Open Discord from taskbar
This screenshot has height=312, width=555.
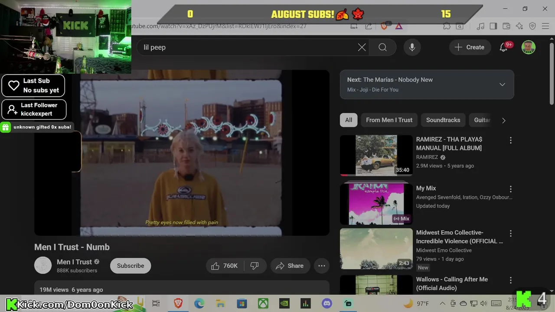coord(327,304)
